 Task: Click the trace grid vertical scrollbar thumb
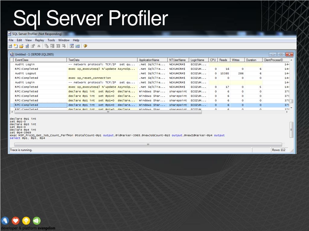pyautogui.click(x=291, y=101)
